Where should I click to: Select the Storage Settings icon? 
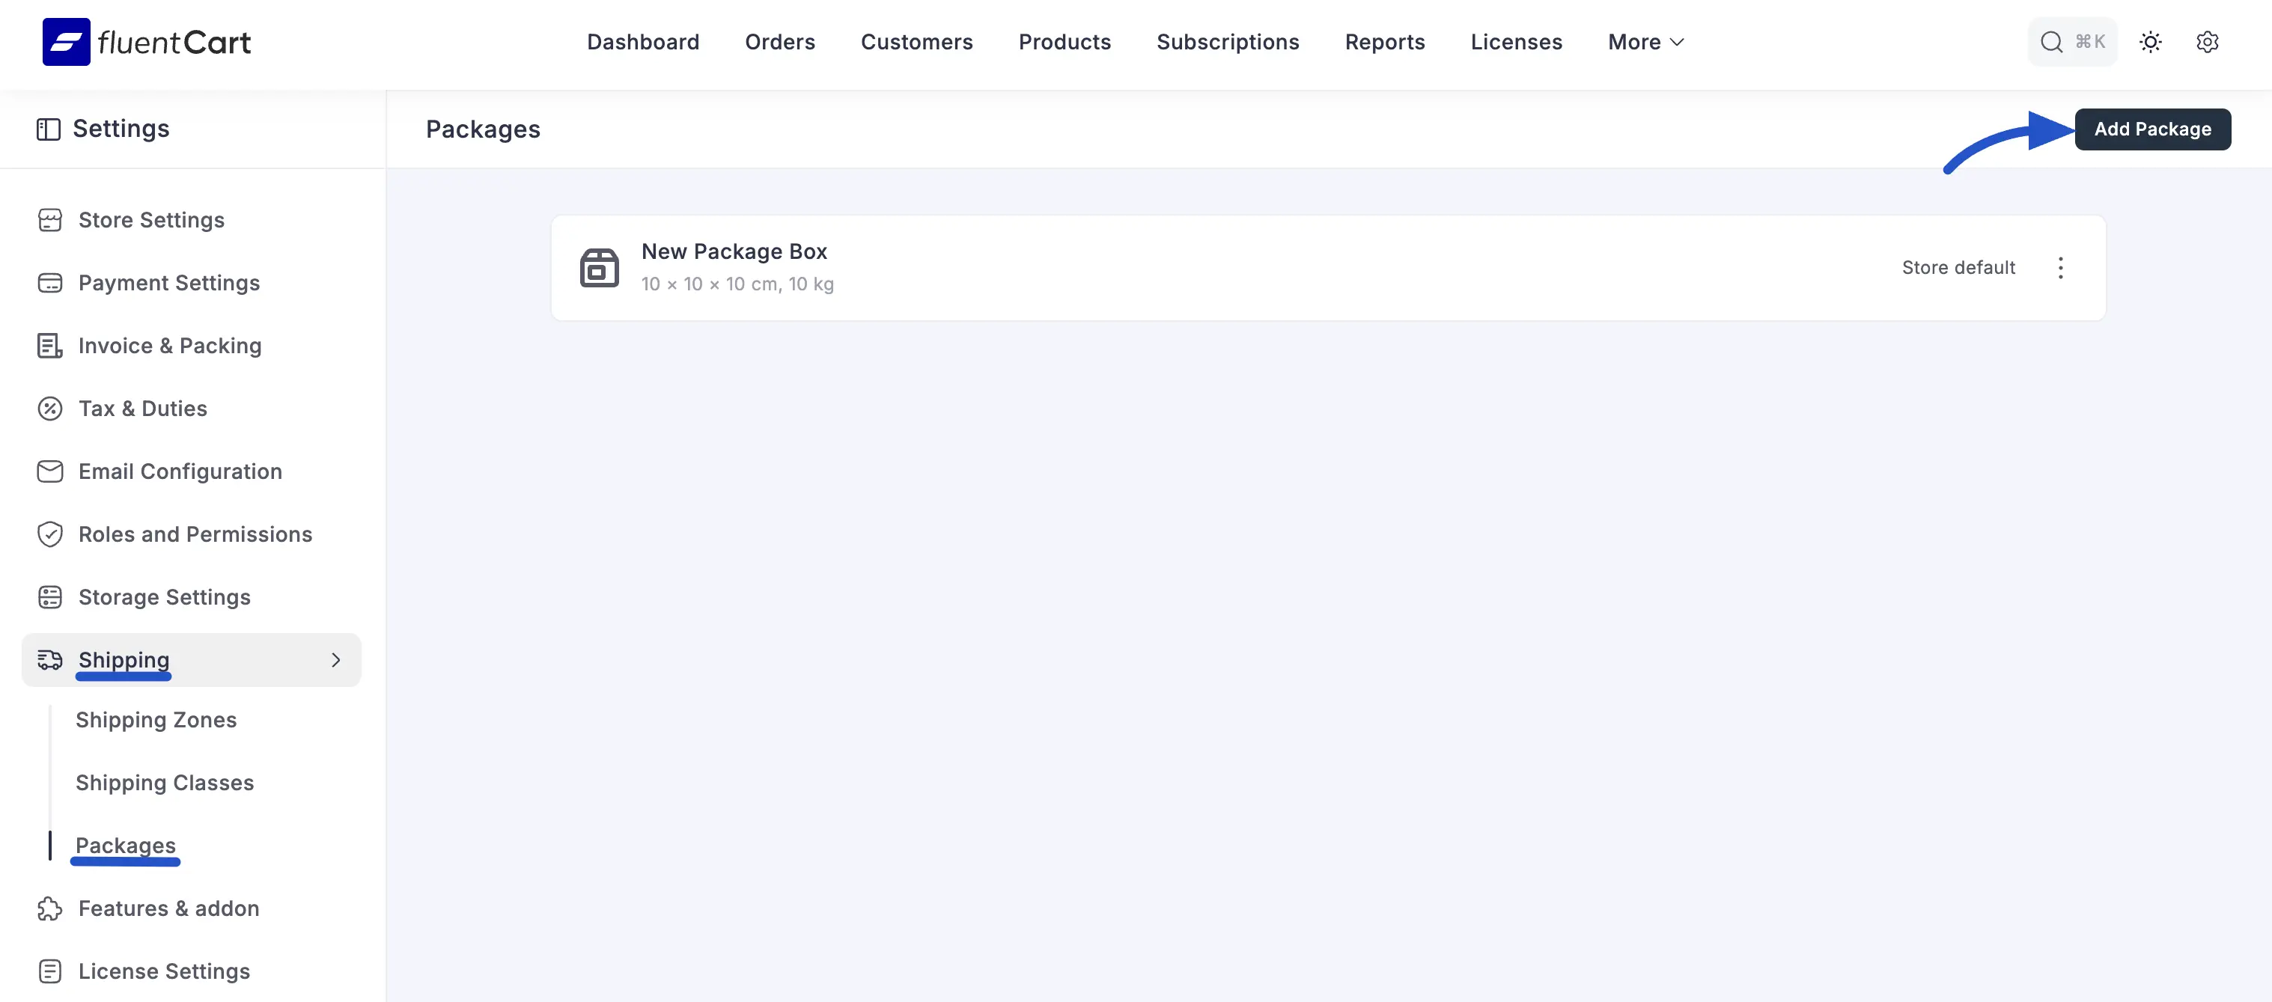50,596
